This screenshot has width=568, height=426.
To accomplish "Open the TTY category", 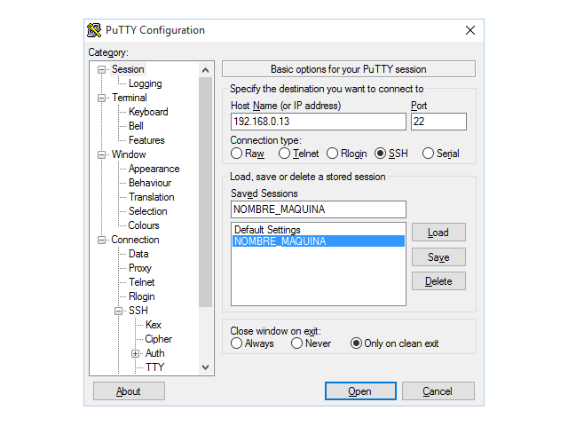I will 155,367.
